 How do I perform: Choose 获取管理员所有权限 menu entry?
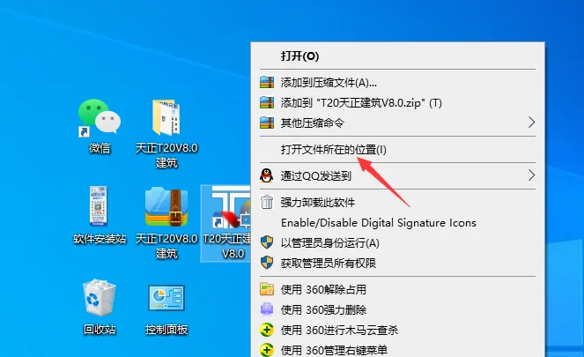(397, 263)
